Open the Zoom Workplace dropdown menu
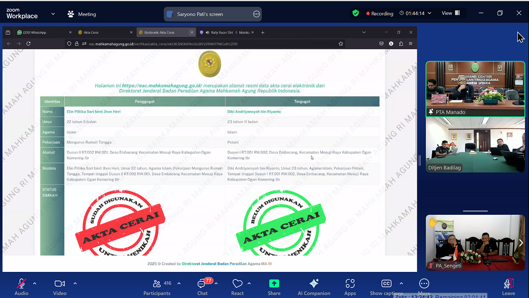Screen dimensions: 529x298 pyautogui.click(x=53, y=14)
